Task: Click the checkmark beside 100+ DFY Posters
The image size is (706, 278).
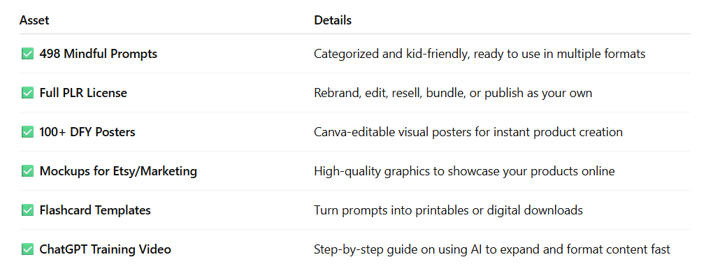Action: [27, 132]
